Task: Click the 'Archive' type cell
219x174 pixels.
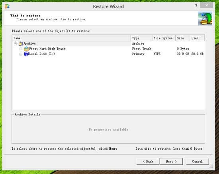Action: click(x=138, y=43)
